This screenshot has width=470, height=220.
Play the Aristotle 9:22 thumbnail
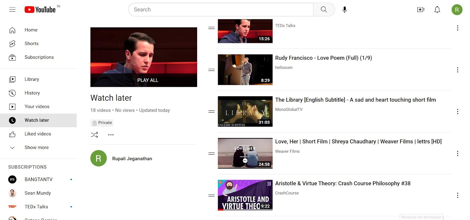tap(245, 195)
